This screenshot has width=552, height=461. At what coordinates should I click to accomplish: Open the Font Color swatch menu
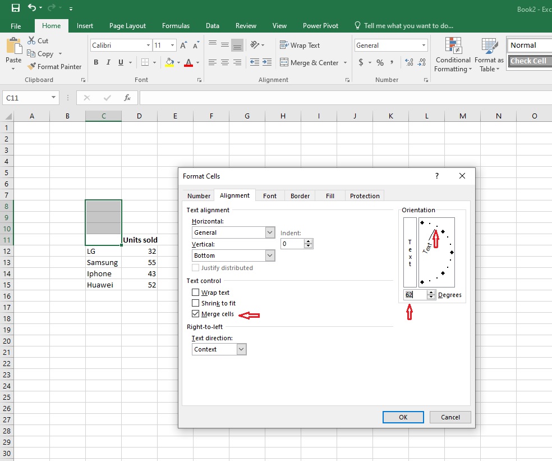pyautogui.click(x=197, y=62)
